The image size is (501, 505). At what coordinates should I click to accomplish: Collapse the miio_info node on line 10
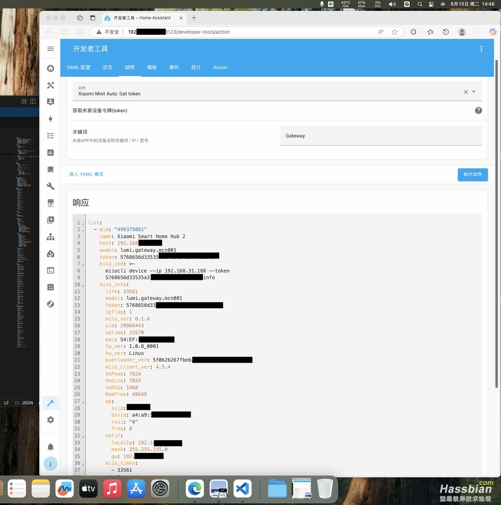pos(83,285)
